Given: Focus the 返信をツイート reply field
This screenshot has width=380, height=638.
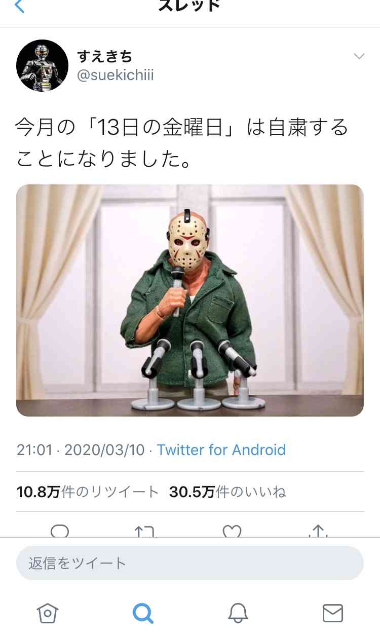Looking at the screenshot, I should (190, 563).
